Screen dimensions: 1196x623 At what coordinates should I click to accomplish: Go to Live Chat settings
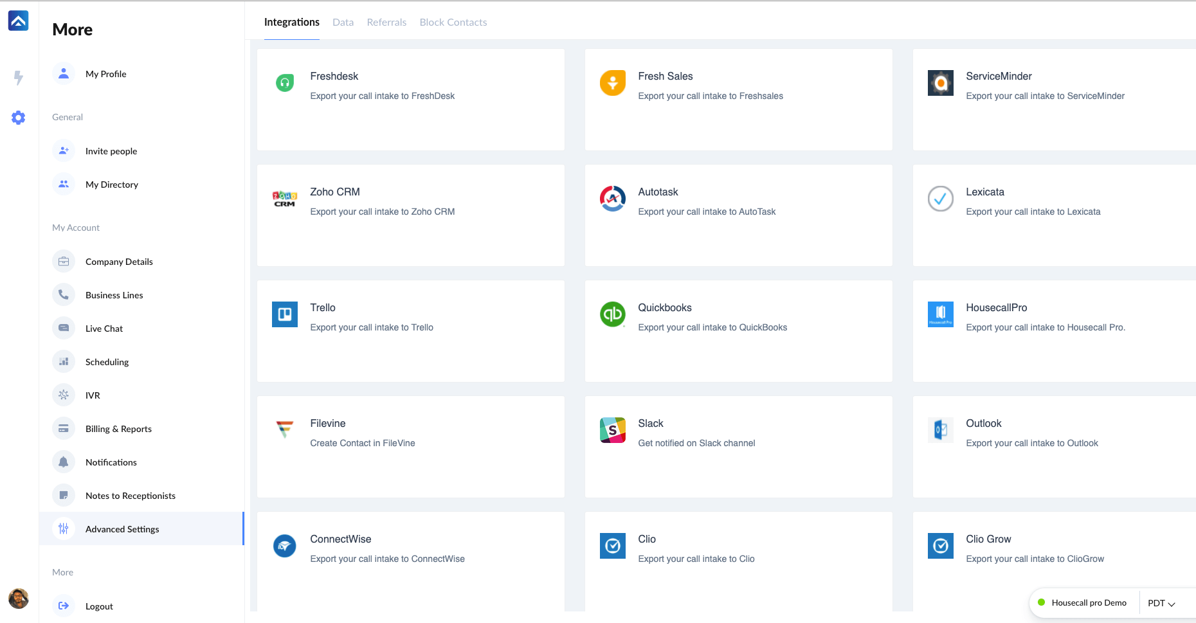(x=104, y=329)
